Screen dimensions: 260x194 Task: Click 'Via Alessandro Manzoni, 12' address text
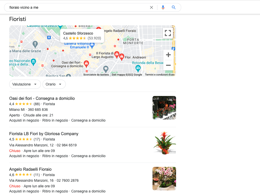tap(31, 145)
